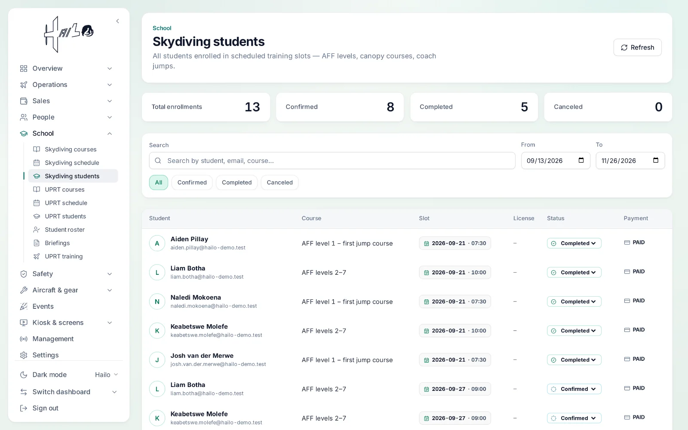
Task: Click the From date field
Action: [x=556, y=161]
